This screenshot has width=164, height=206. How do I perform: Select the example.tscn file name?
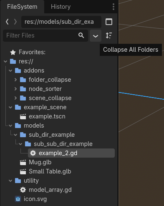[47, 116]
